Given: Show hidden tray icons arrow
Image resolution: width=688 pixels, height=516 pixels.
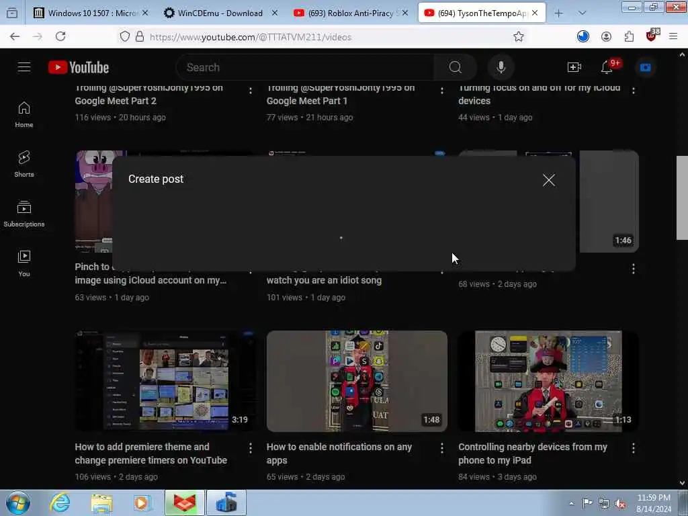Looking at the screenshot, I should point(571,503).
